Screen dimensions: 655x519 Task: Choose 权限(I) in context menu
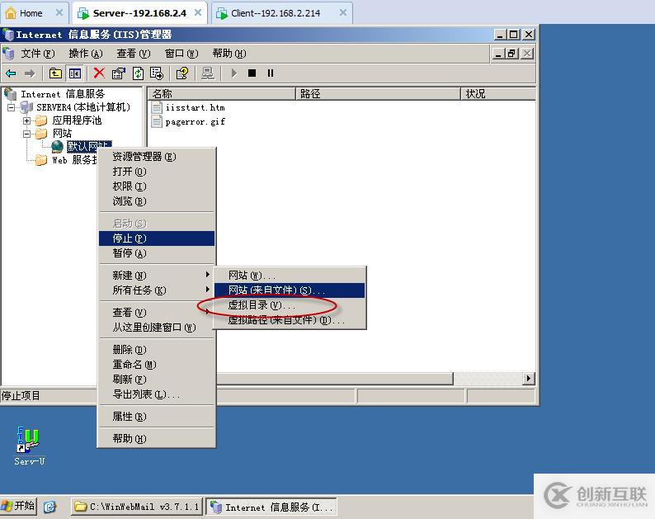point(157,186)
